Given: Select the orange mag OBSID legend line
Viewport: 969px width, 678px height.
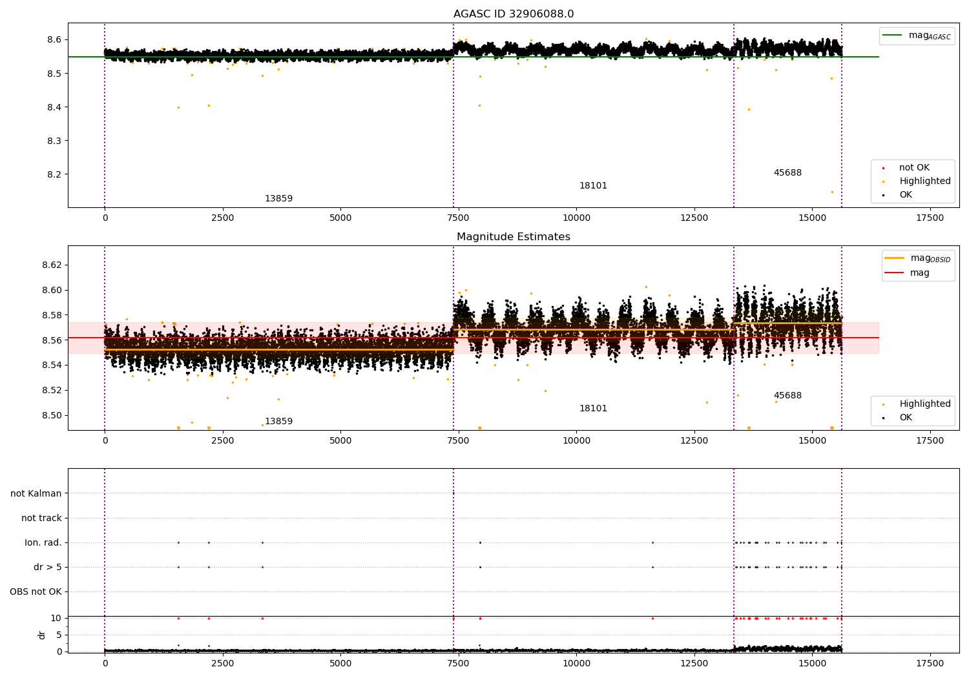Looking at the screenshot, I should tap(894, 258).
